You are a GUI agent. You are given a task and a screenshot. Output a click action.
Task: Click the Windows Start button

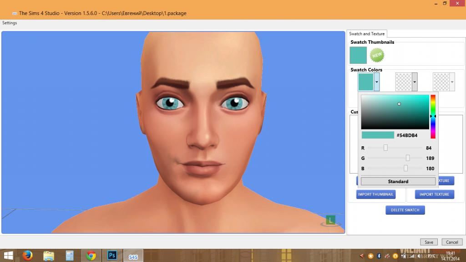click(9, 255)
